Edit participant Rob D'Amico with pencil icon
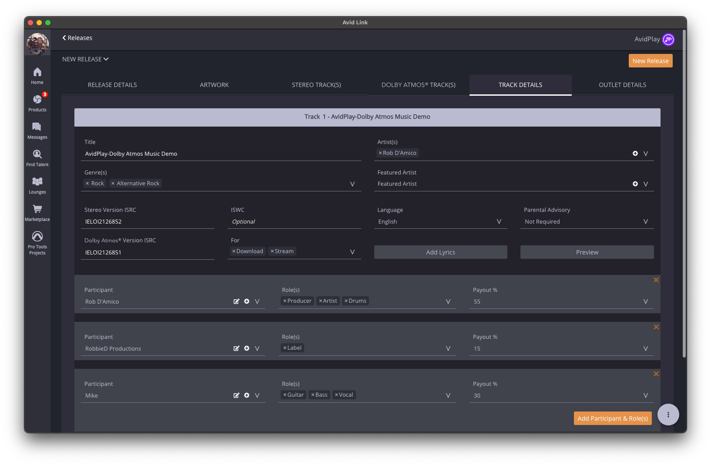Image resolution: width=711 pixels, height=465 pixels. coord(236,301)
